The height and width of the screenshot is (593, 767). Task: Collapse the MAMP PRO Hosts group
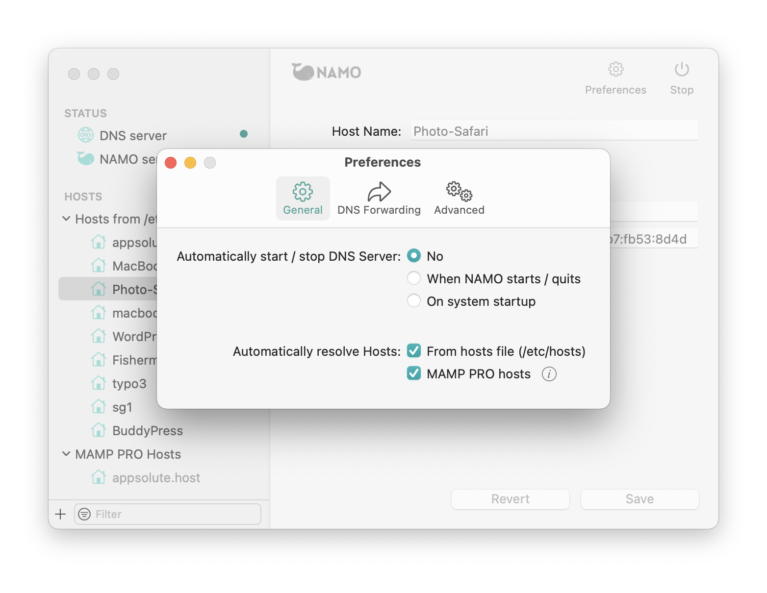pyautogui.click(x=66, y=454)
